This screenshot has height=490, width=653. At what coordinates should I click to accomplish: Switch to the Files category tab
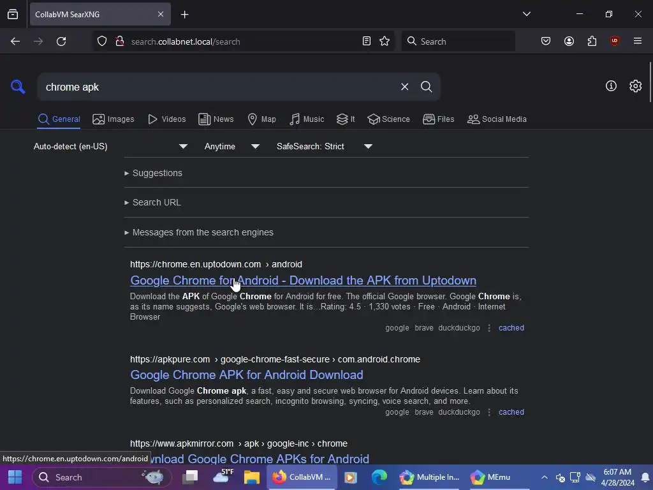click(439, 119)
